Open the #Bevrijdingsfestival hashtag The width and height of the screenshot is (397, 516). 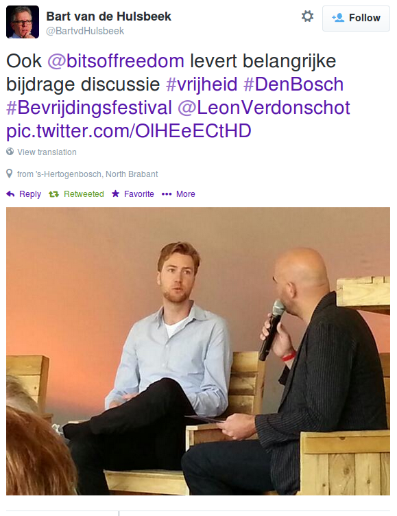tap(89, 108)
